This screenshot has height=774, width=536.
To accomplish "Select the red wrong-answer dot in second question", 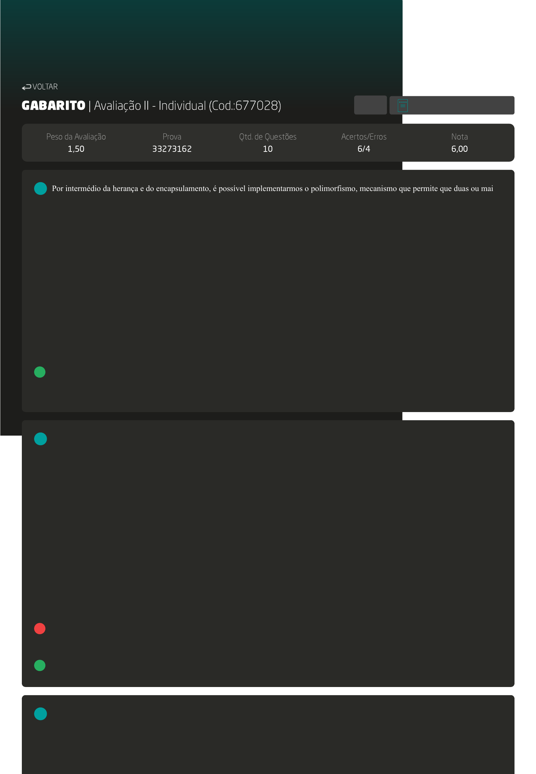I will (40, 628).
